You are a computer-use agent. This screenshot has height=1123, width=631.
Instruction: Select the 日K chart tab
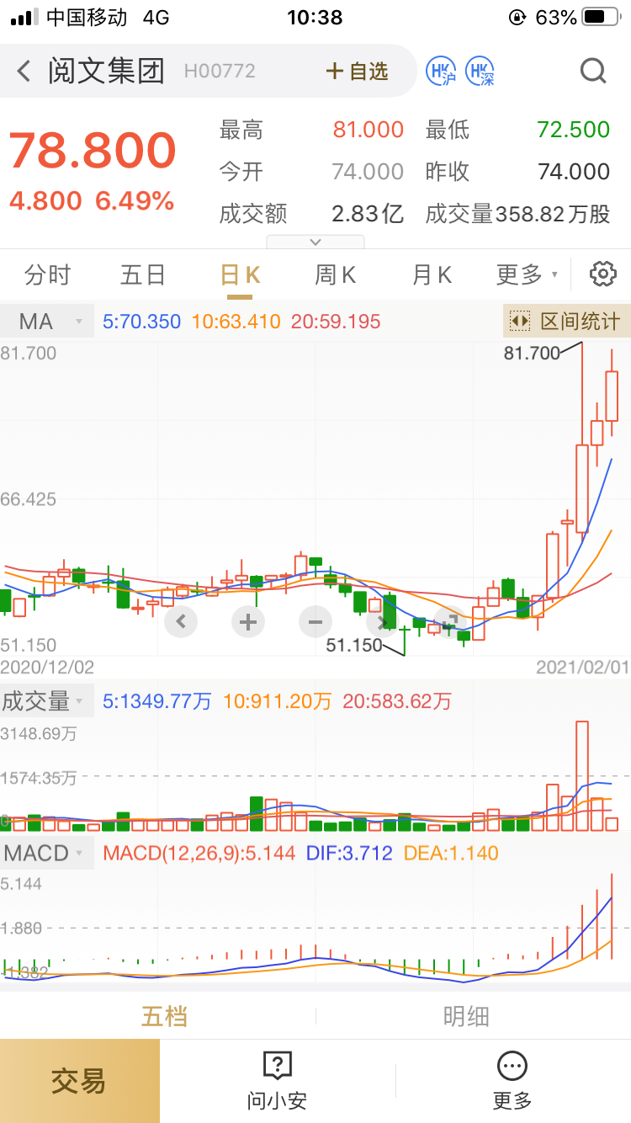(x=240, y=274)
